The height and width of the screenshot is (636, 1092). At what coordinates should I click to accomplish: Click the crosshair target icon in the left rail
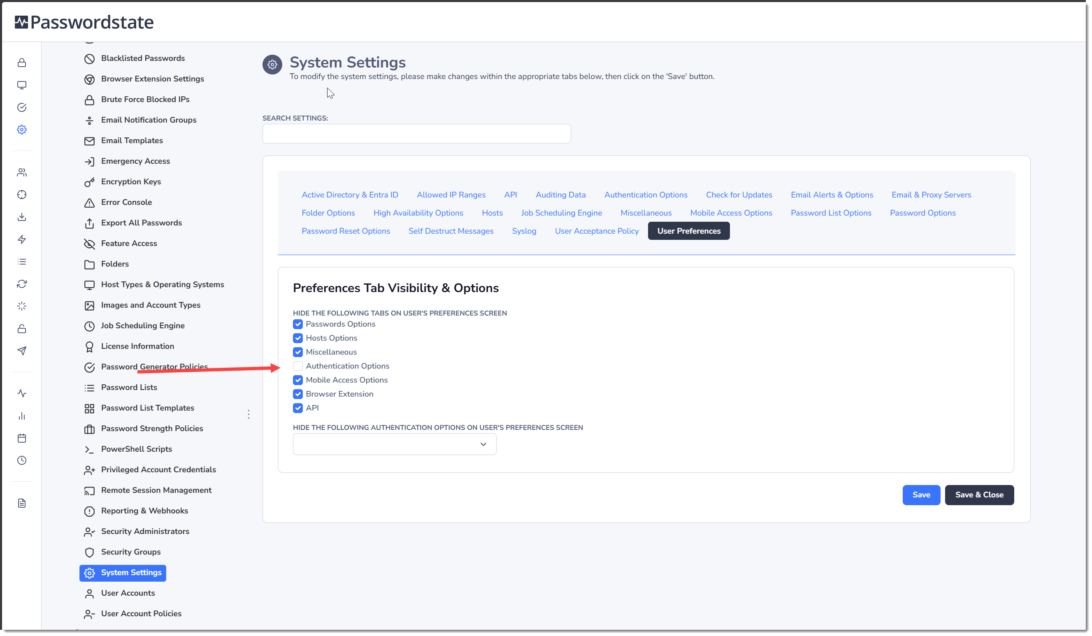22,195
